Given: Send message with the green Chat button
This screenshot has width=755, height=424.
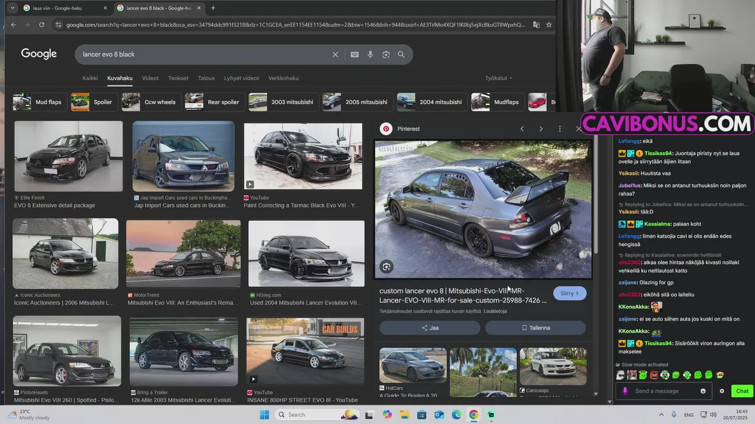Looking at the screenshot, I should click(x=742, y=391).
